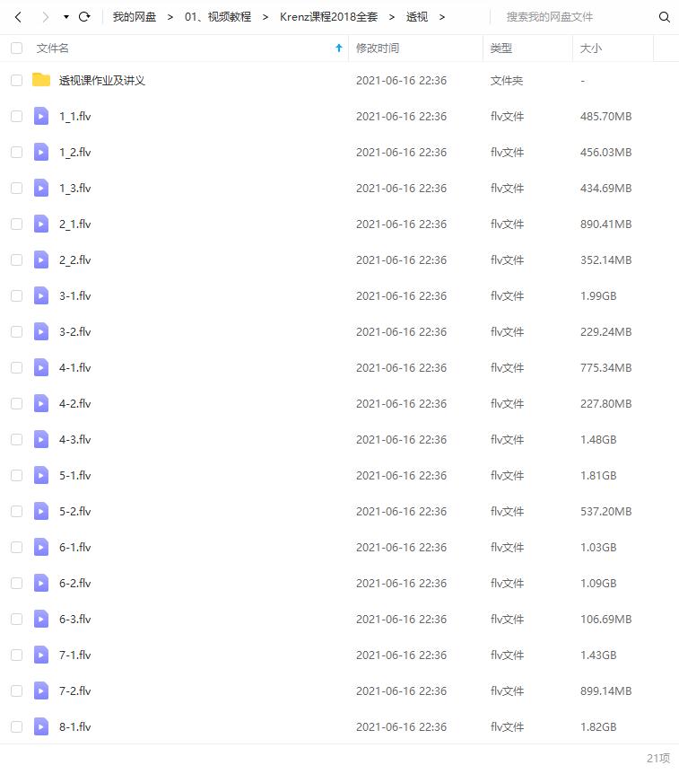Select file name 4-3.flv

point(75,440)
